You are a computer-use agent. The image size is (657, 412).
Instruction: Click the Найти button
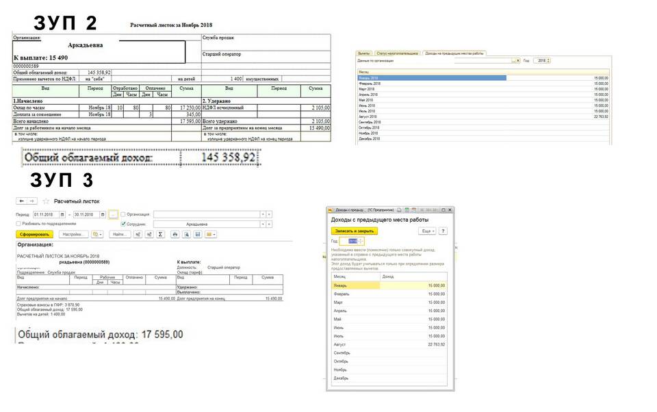[120, 234]
